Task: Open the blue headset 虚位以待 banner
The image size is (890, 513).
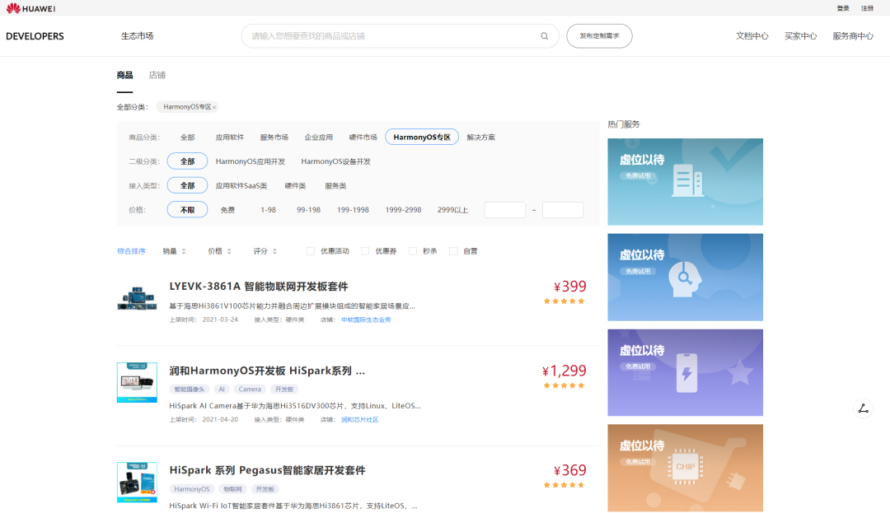Action: pyautogui.click(x=685, y=277)
